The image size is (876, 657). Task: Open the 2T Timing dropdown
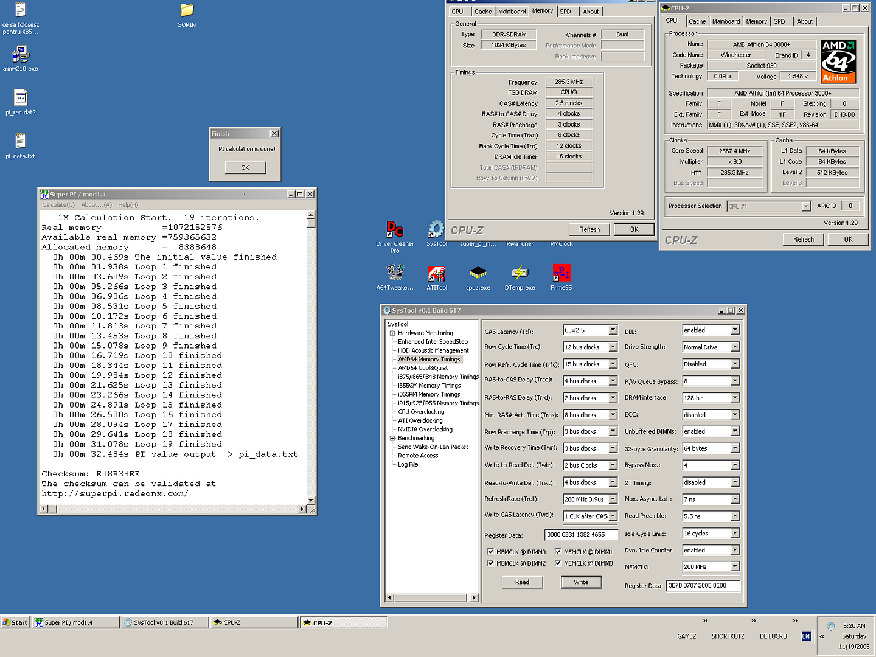[x=735, y=482]
